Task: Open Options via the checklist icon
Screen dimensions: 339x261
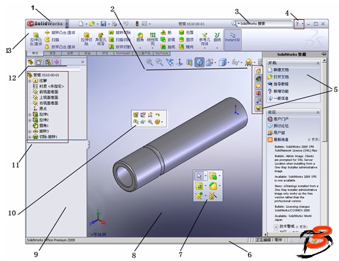Action: [x=144, y=24]
